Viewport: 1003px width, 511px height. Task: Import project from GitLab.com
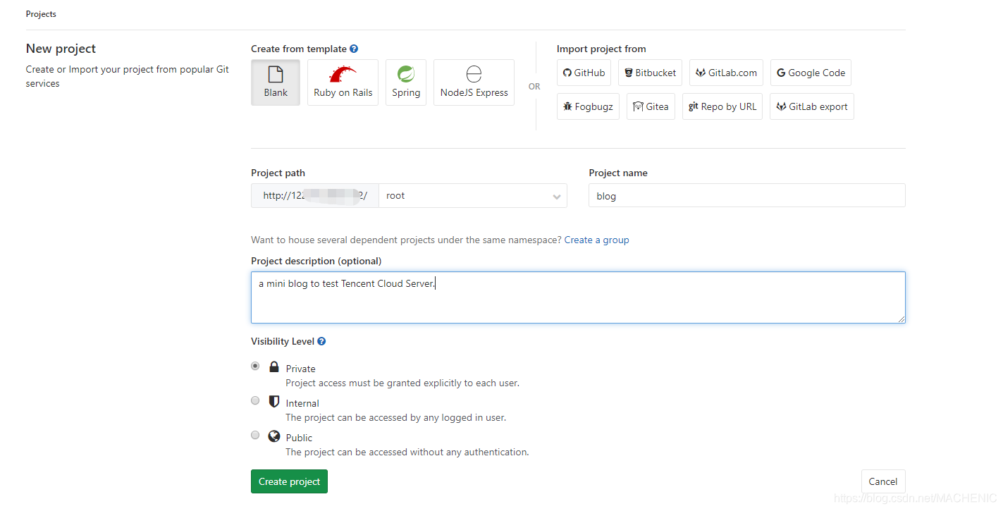click(726, 73)
